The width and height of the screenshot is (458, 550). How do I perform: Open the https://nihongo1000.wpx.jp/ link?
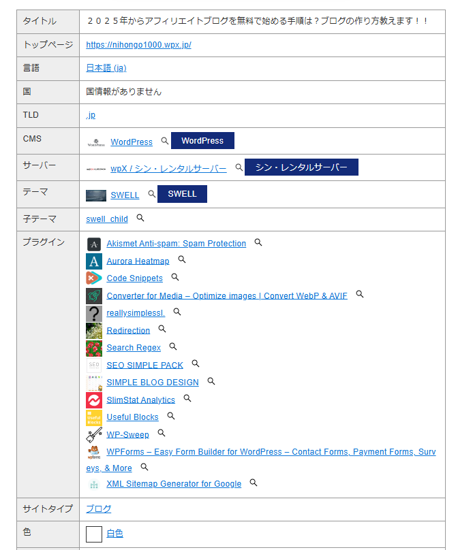(x=139, y=45)
